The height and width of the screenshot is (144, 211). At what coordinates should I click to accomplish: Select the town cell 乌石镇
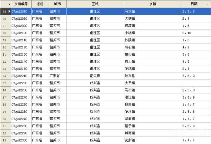click(x=153, y=47)
